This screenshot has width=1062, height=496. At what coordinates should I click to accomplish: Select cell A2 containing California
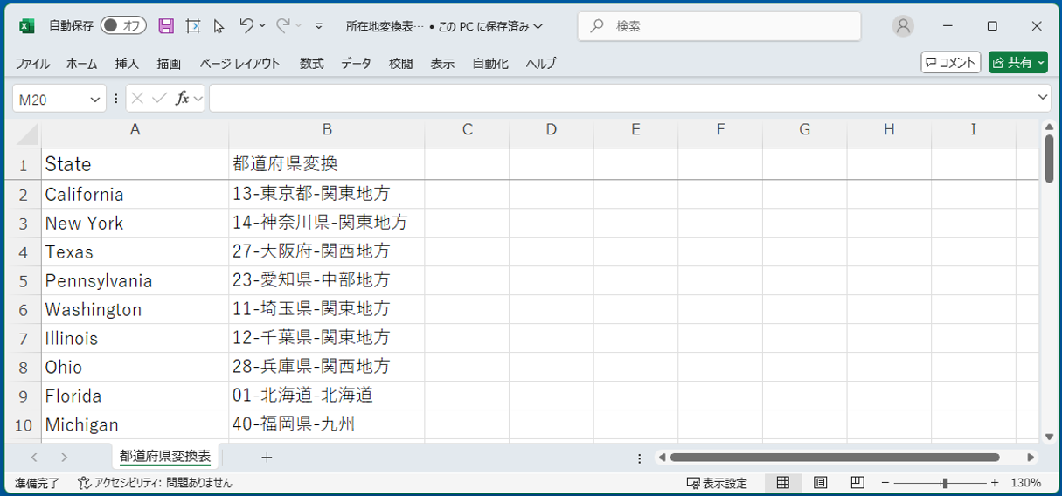click(135, 194)
